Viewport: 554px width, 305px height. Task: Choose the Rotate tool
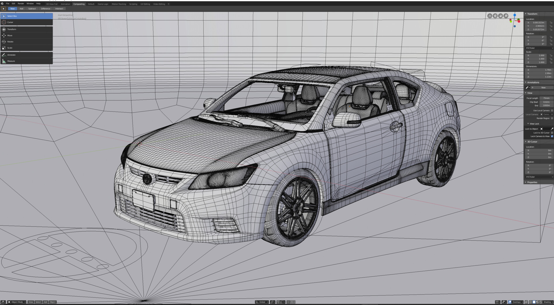tap(27, 42)
